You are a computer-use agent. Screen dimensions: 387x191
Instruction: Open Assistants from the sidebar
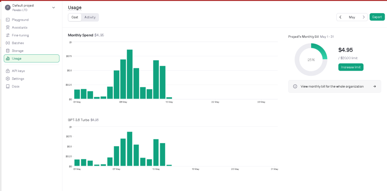tap(32, 28)
